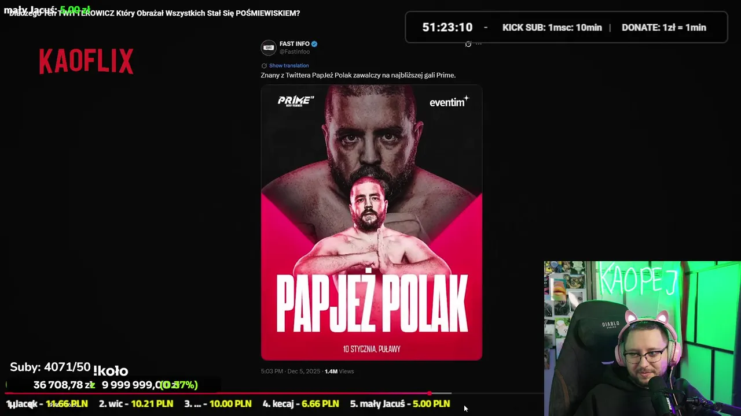
Task: Open the PapJeż Polak fight poster image
Action: tap(372, 223)
